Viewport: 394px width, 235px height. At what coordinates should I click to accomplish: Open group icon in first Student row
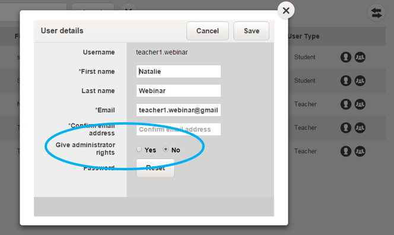360,57
